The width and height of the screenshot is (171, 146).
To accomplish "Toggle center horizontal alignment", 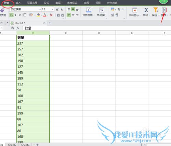I will pos(73,15).
